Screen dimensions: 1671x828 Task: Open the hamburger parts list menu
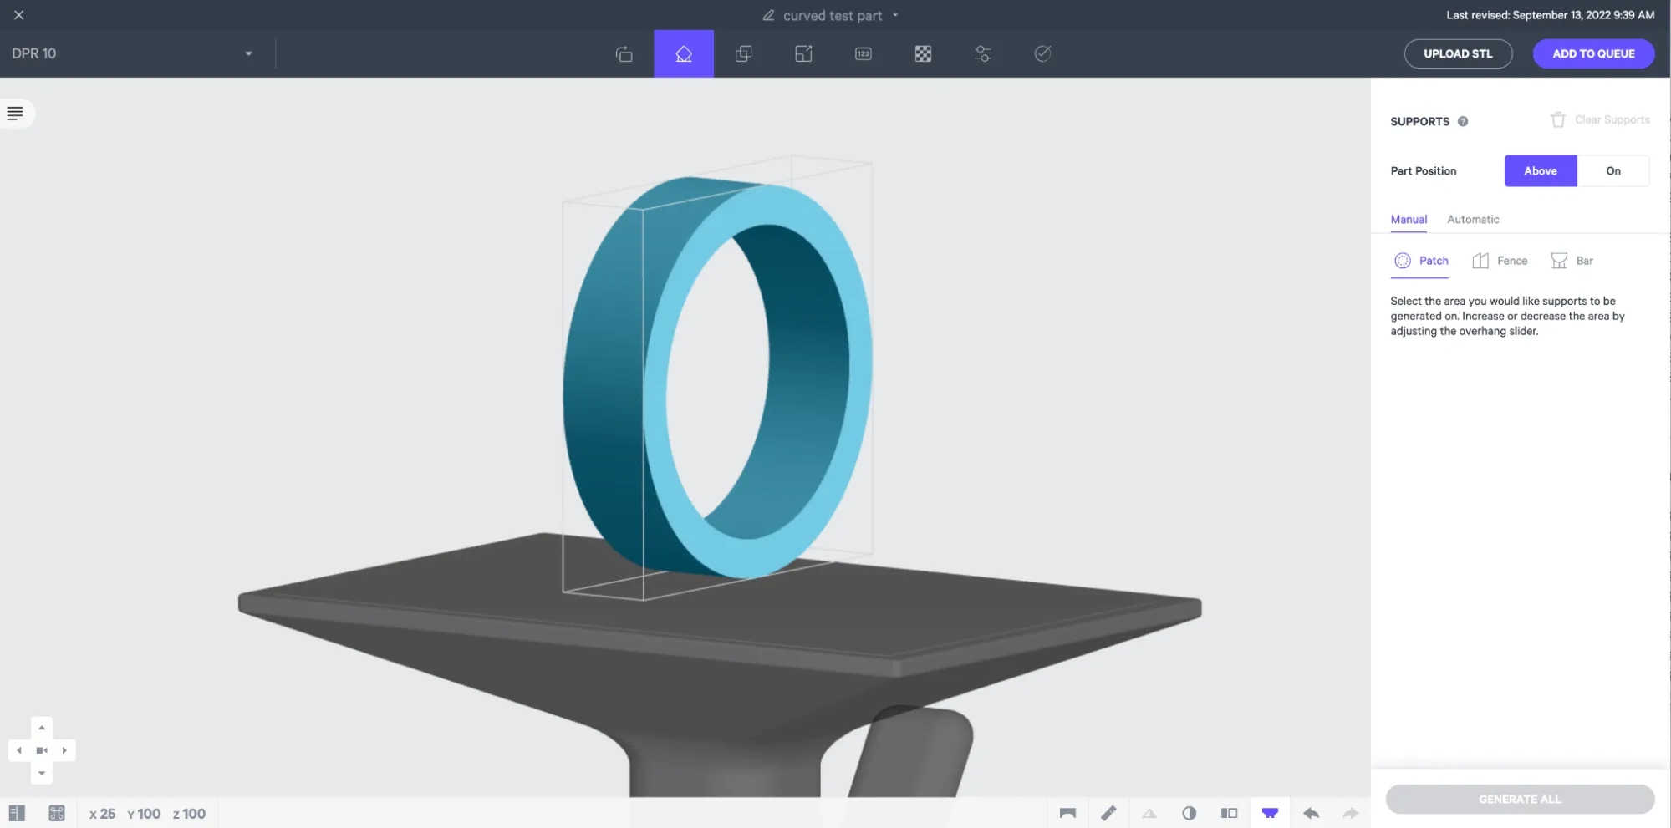tap(15, 113)
